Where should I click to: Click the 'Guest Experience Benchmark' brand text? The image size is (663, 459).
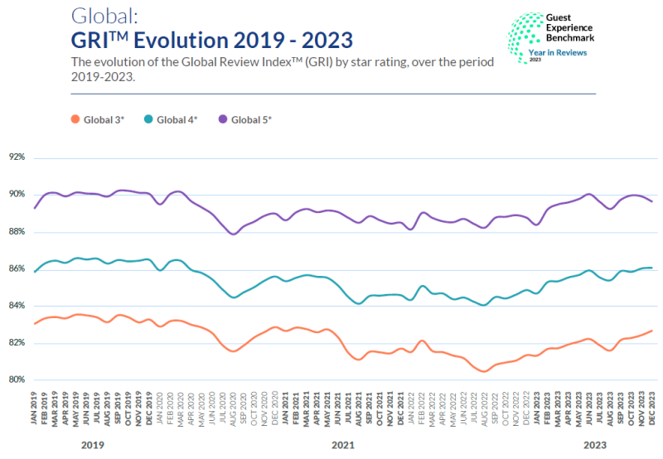[x=570, y=27]
